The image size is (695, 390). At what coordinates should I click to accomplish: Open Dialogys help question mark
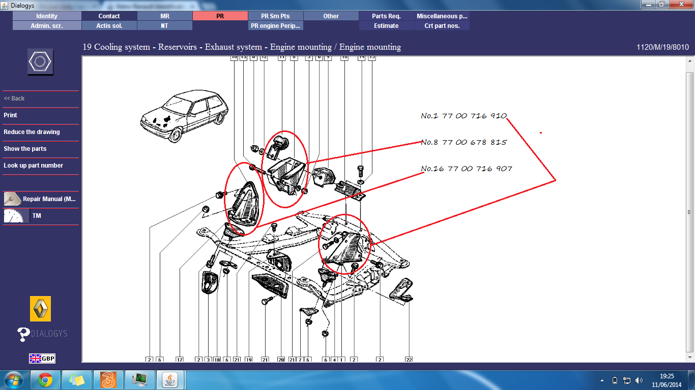(x=23, y=334)
